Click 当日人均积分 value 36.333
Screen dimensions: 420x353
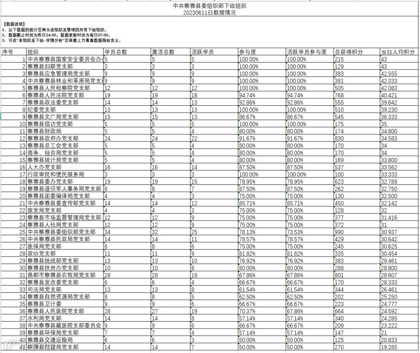click(399, 117)
